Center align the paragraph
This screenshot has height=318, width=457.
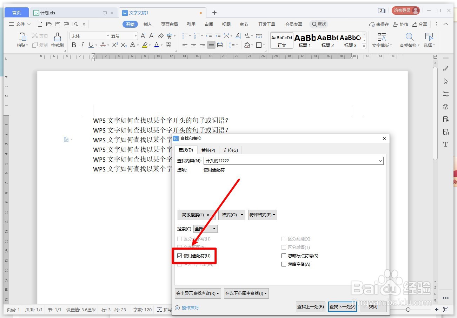coord(194,45)
